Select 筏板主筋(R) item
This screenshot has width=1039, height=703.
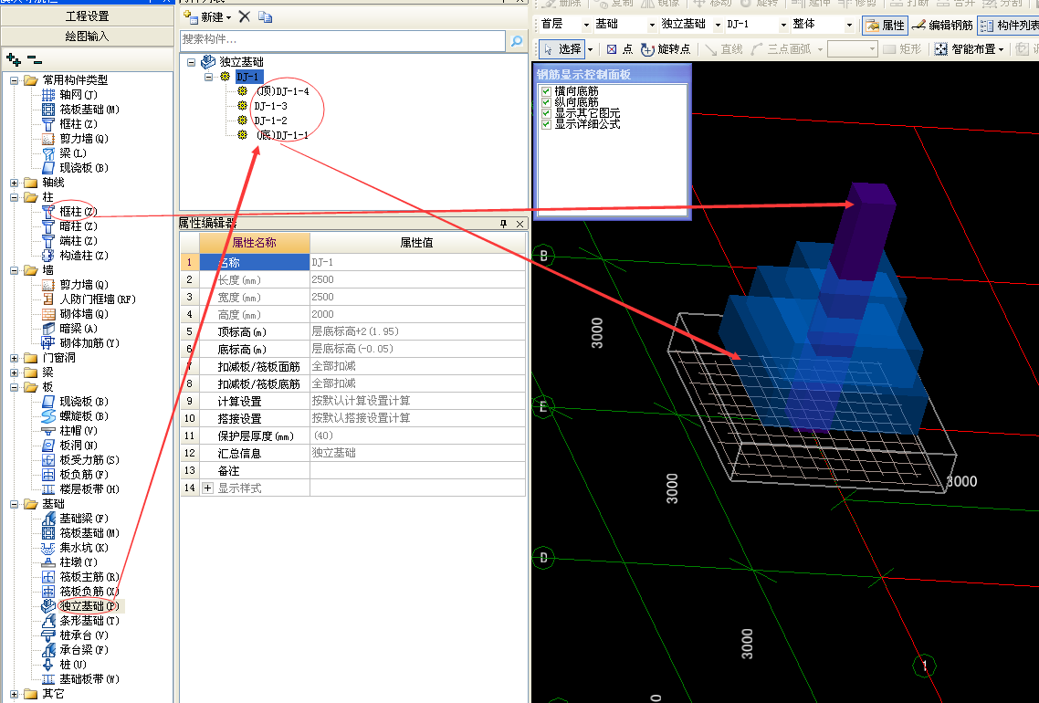[80, 576]
